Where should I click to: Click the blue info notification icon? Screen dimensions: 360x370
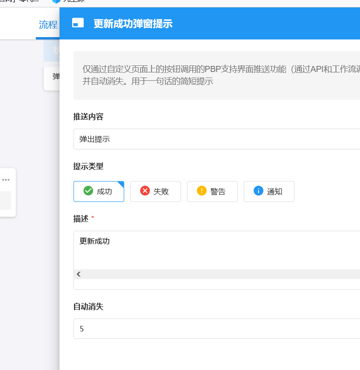(258, 191)
